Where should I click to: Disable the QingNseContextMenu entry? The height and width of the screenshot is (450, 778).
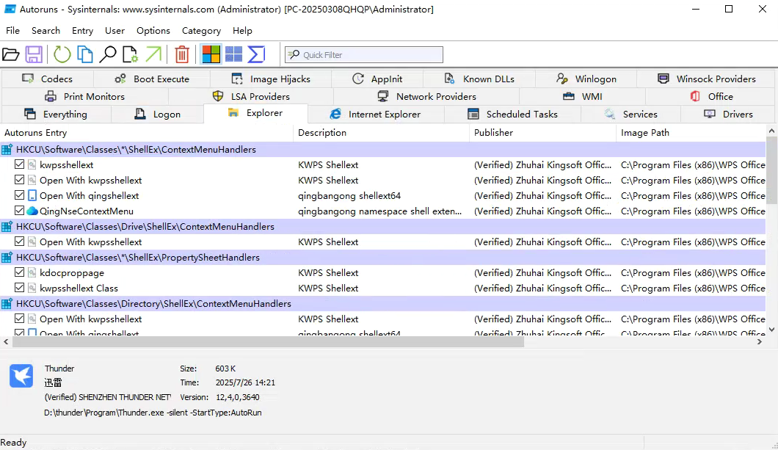coord(19,211)
